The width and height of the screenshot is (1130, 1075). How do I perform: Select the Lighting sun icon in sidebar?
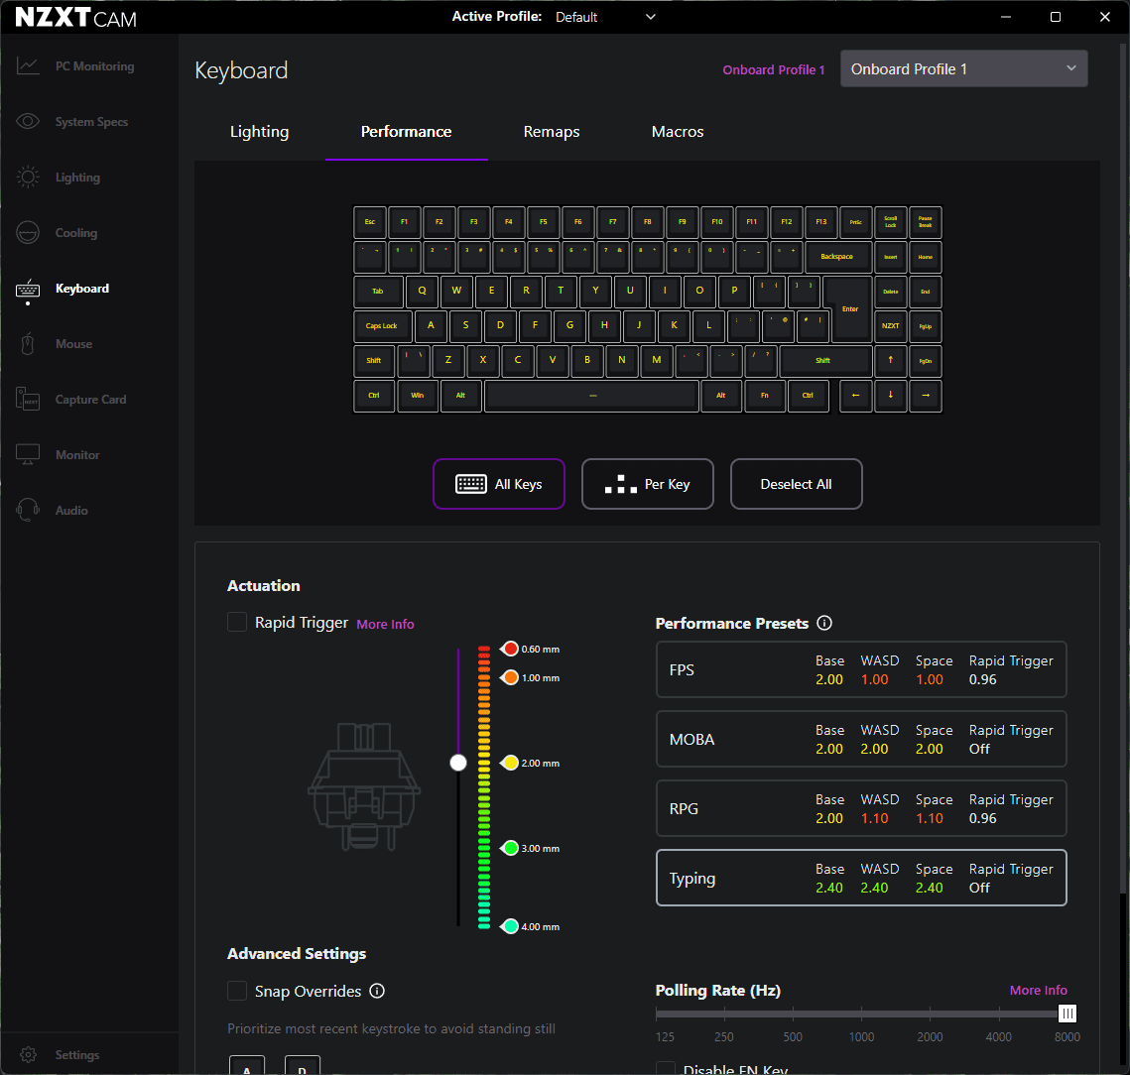point(28,178)
